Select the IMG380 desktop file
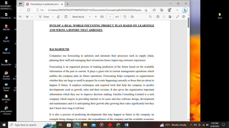 click(6, 27)
